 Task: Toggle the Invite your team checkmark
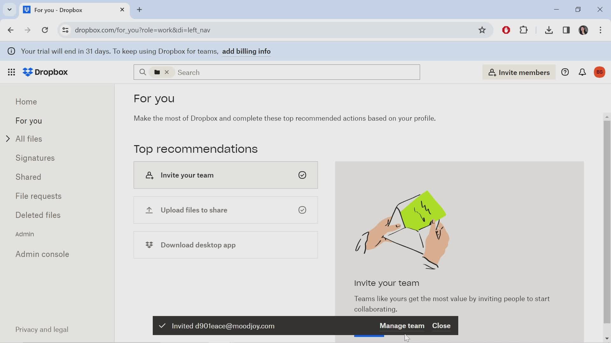tap(302, 175)
